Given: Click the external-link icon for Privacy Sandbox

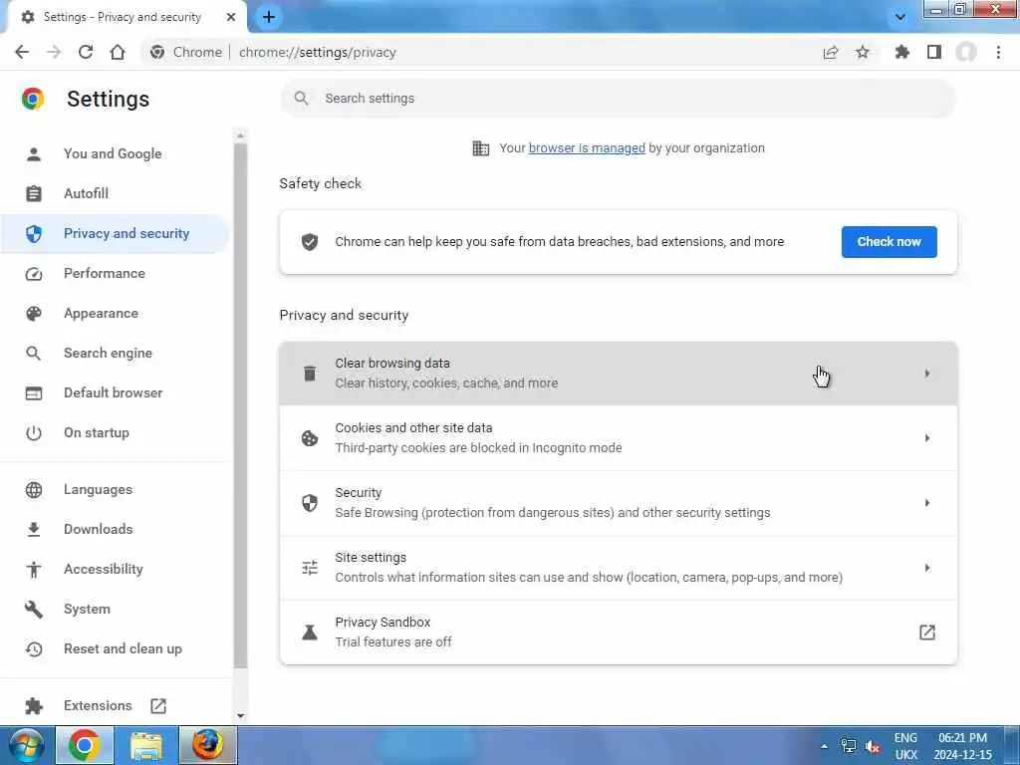Looking at the screenshot, I should coord(927,633).
